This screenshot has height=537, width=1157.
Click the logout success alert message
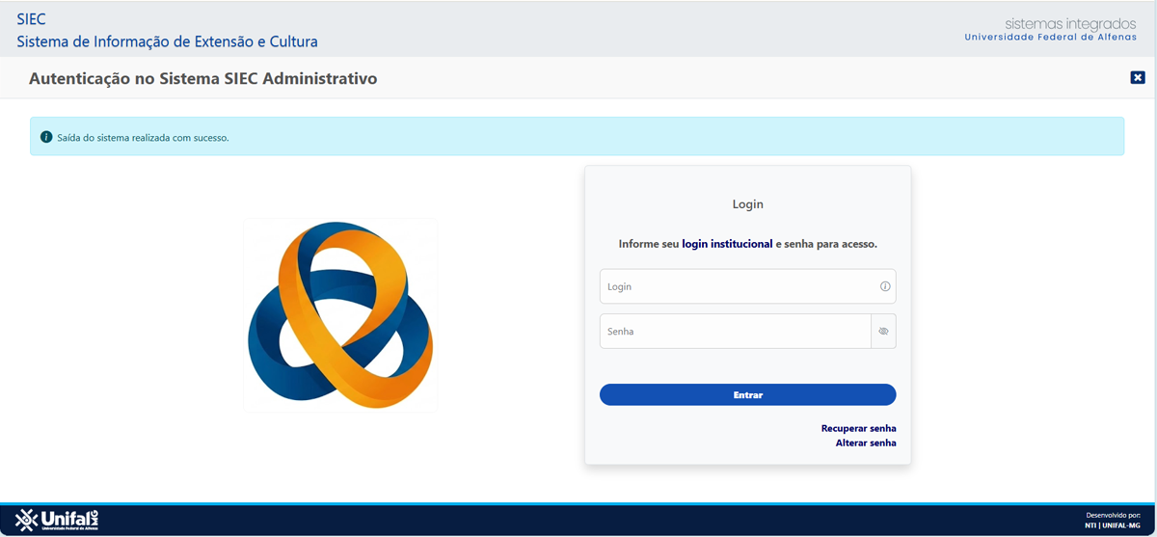[x=143, y=137]
